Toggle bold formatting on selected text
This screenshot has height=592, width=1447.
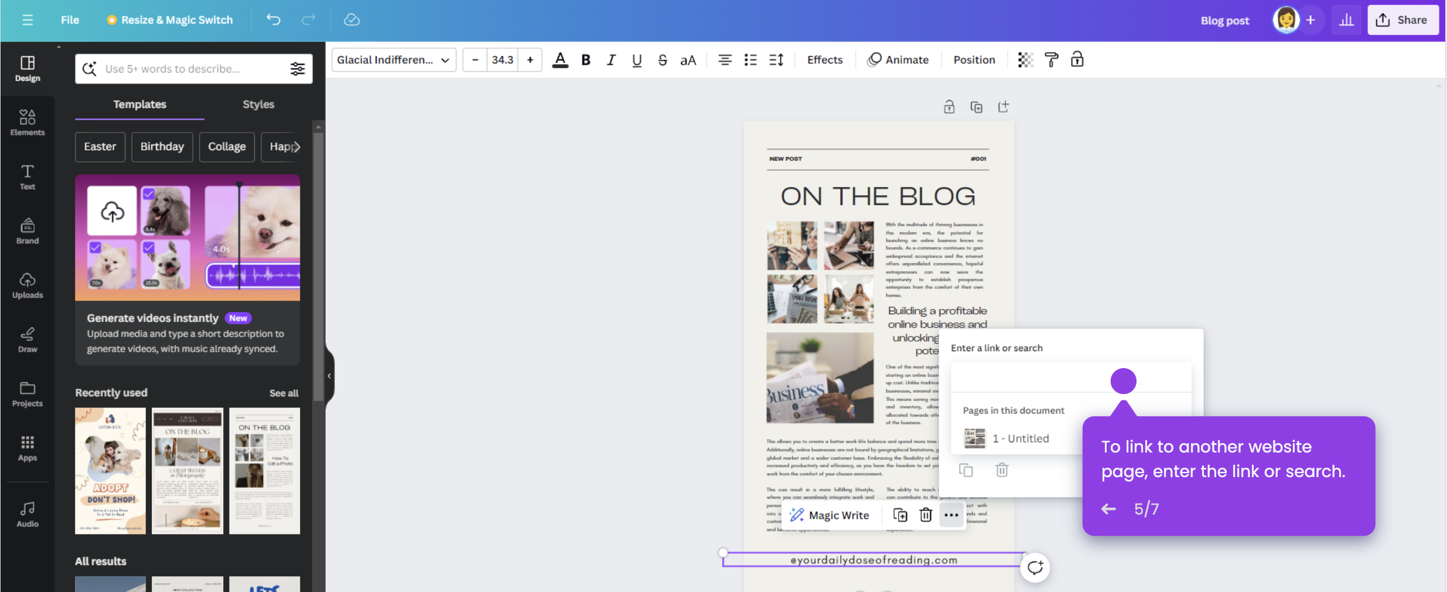[x=585, y=59]
